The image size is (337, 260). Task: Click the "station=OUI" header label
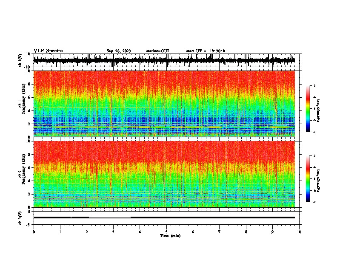coord(157,51)
